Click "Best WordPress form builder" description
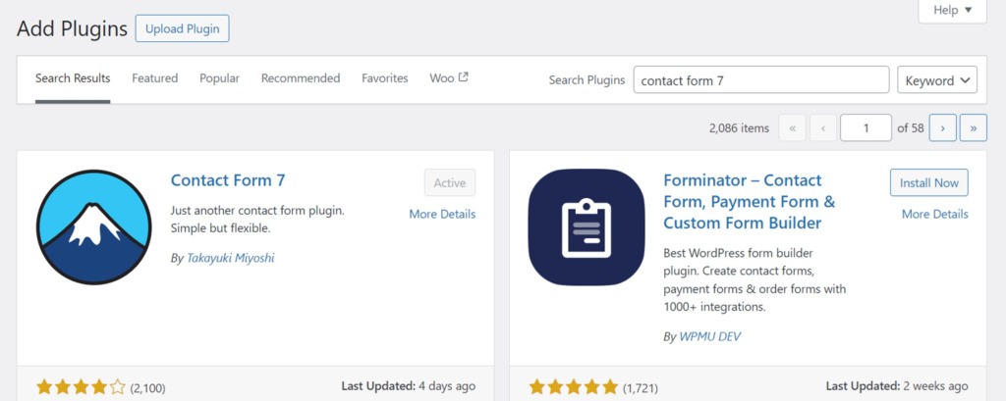1006x401 pixels. (754, 280)
